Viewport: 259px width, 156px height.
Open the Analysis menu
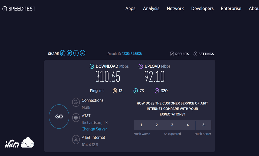pos(151,9)
